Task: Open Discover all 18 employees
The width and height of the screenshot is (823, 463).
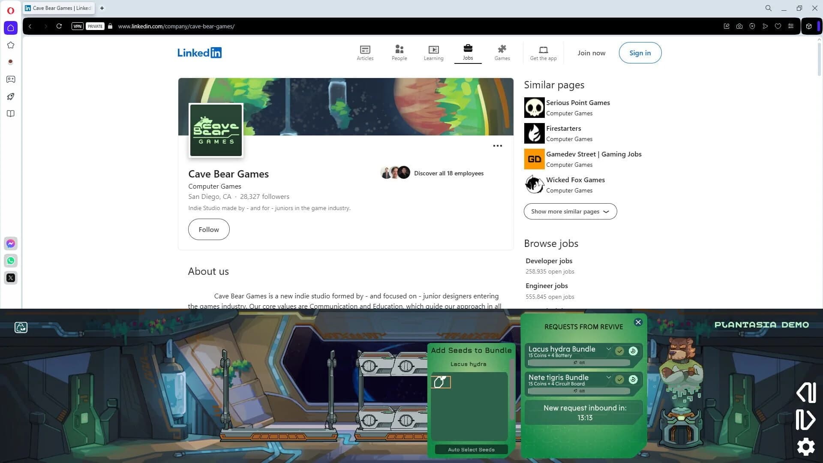Action: [448, 173]
